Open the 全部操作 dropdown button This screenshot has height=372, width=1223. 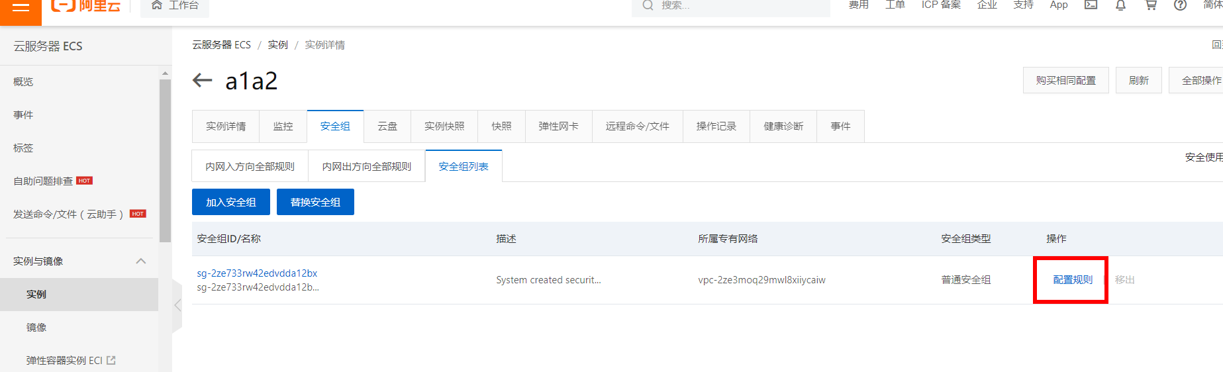point(1196,80)
